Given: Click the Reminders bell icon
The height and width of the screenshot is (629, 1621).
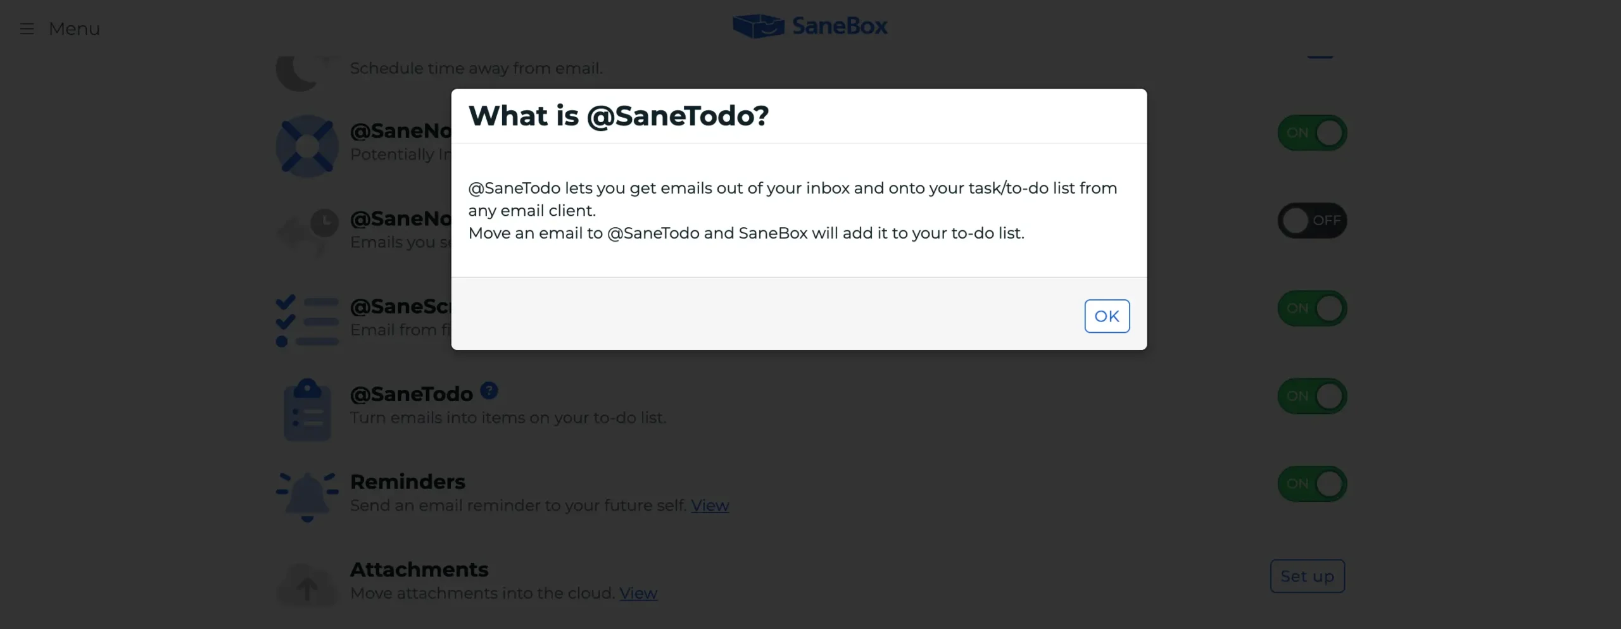Looking at the screenshot, I should (307, 497).
